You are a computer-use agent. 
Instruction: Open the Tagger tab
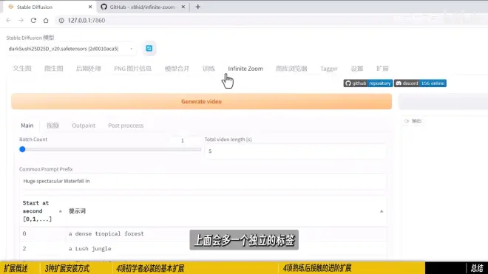point(329,69)
